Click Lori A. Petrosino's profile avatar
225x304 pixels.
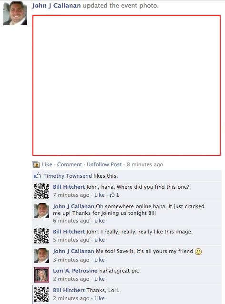[41, 275]
